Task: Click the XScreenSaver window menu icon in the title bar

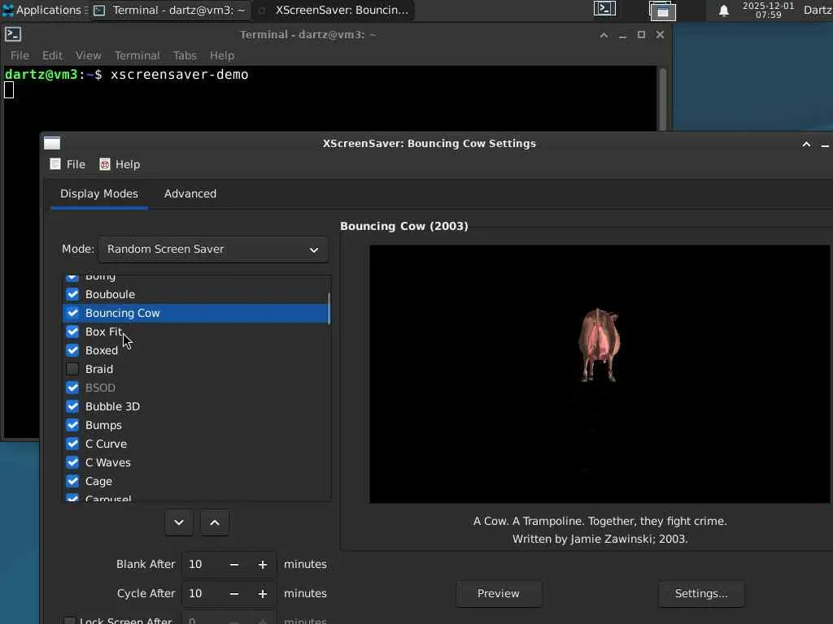Action: point(52,144)
